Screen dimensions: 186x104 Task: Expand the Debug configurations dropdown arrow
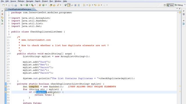24,5
